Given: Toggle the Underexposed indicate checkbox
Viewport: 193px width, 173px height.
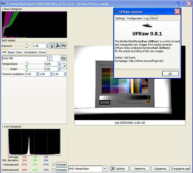Looking at the screenshot, I should click(54, 170).
